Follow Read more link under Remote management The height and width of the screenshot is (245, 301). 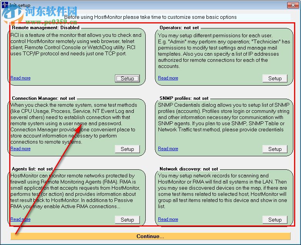pyautogui.click(x=20, y=78)
